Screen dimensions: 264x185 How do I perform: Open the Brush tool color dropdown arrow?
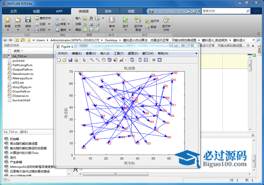(126, 60)
